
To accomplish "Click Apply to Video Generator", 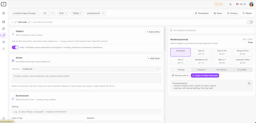I will click(x=205, y=76).
